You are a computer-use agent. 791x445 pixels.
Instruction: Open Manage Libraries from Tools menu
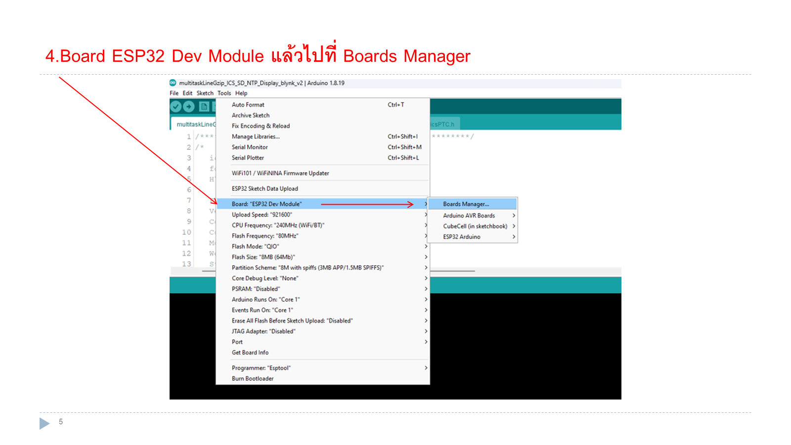coord(323,136)
